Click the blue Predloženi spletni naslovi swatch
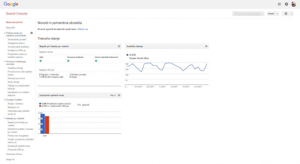Image resolution: width=300 pixels, height=164 pixels. (x=40, y=104)
